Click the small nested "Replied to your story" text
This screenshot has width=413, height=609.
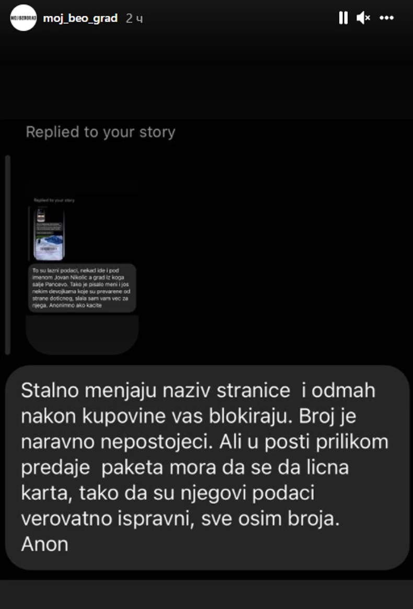(x=54, y=200)
